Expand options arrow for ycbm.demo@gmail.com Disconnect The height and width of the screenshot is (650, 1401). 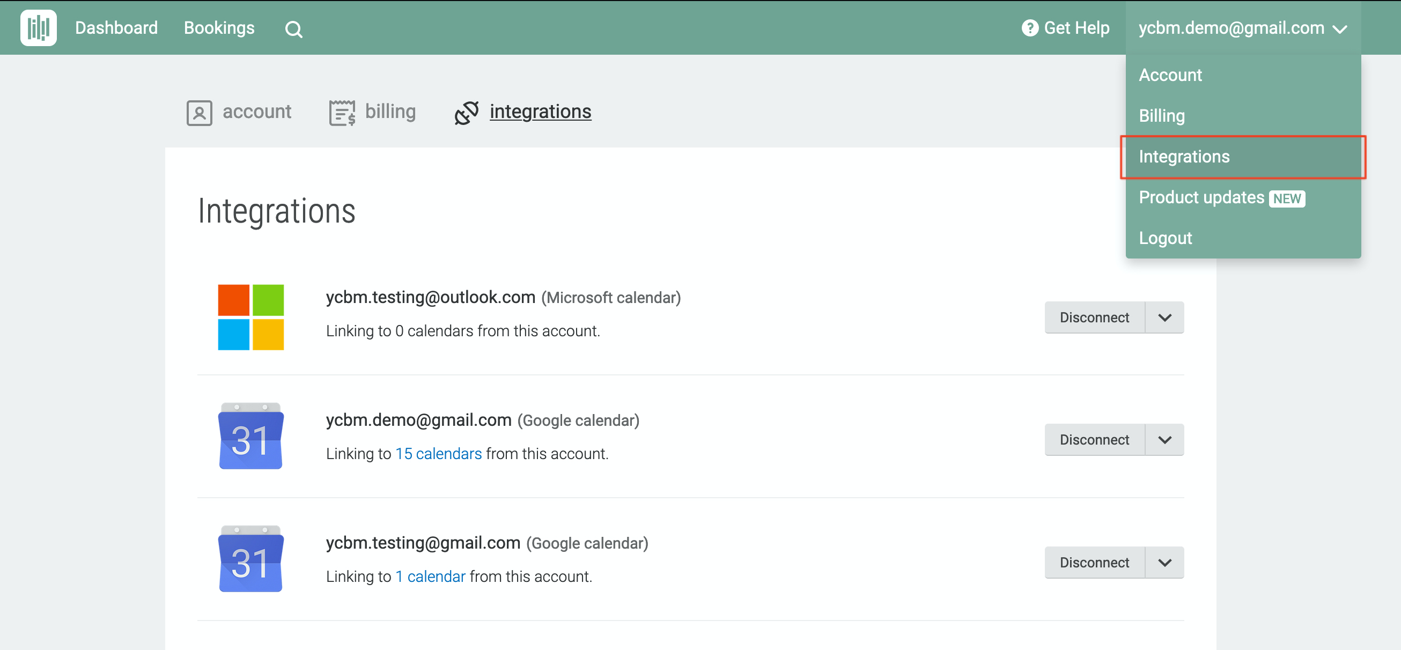pyautogui.click(x=1164, y=440)
